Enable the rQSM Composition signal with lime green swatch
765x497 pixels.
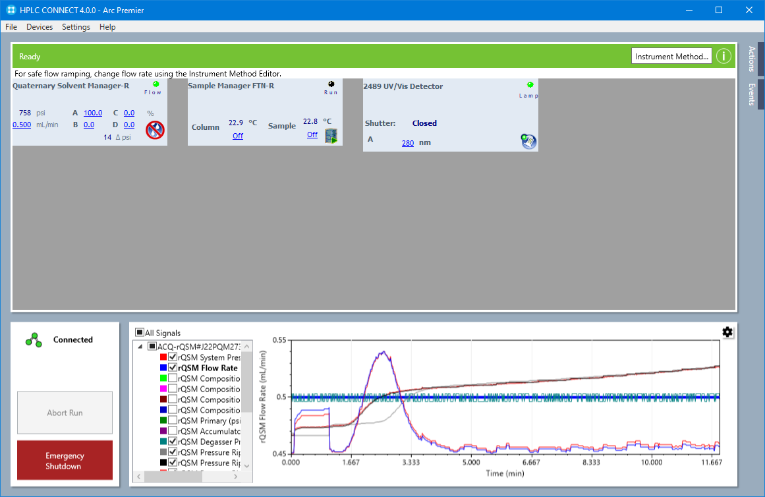[x=173, y=378]
